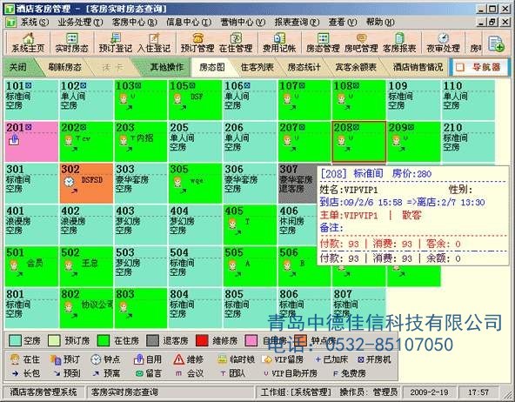Viewport: 515px width, 402px height.
Task: Select room 401 浪漫房 tile
Action: point(31,224)
